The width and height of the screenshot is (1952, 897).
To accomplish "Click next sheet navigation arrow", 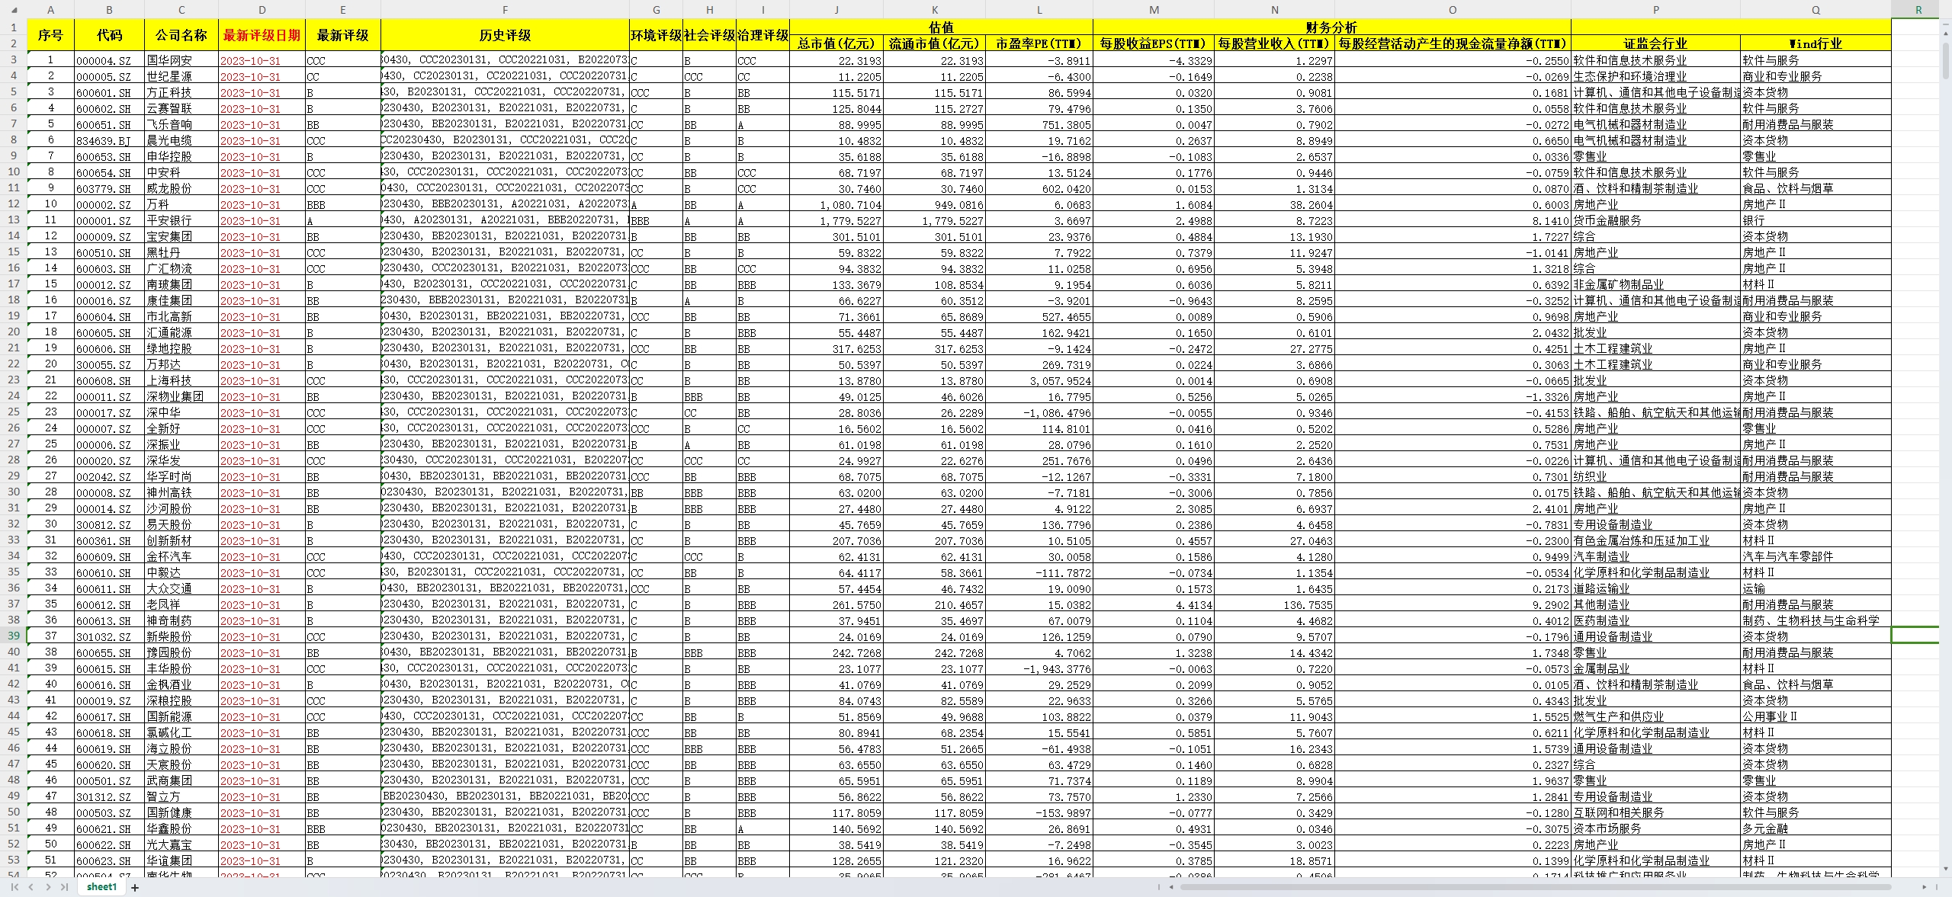I will coord(48,887).
